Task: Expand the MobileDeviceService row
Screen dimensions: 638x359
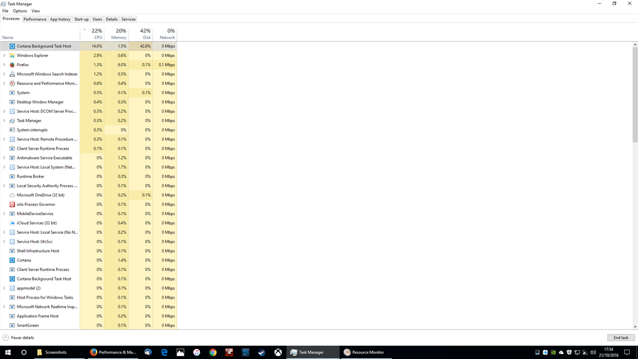Action: pos(4,214)
